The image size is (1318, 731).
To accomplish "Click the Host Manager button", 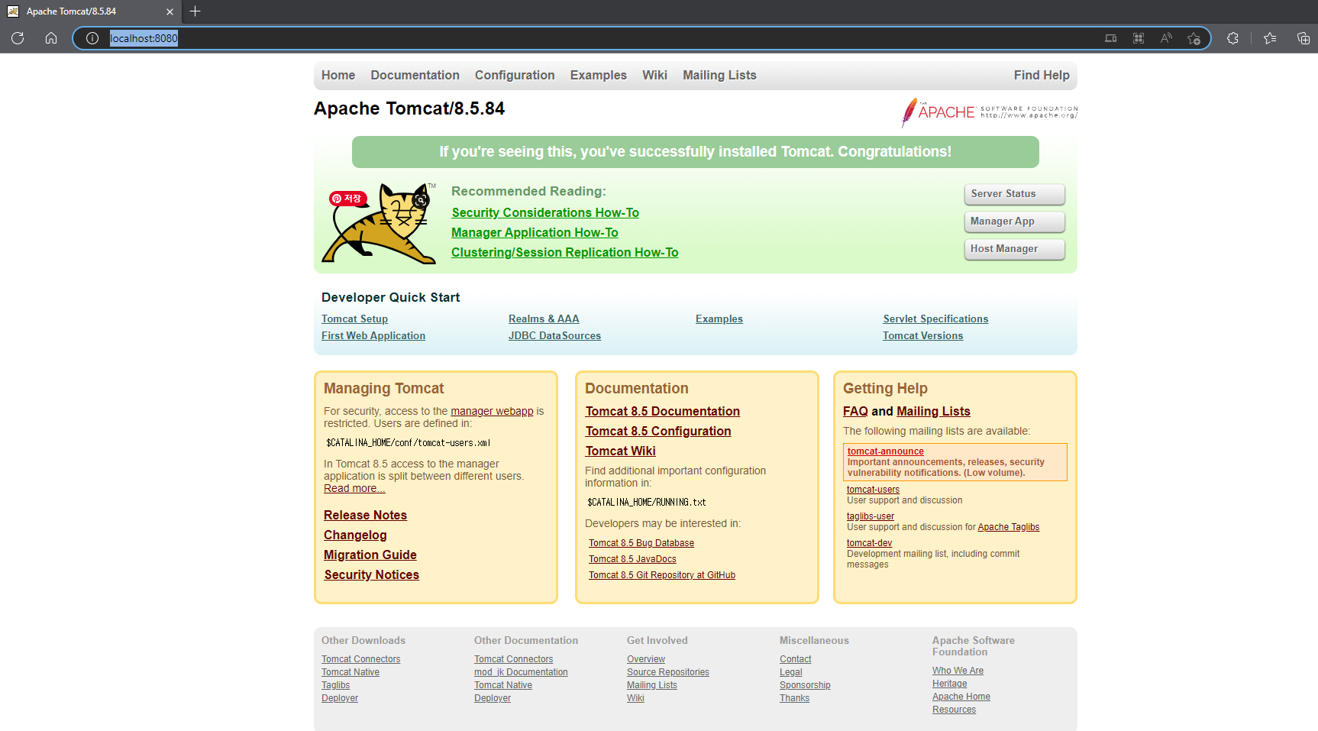I will [1015, 249].
